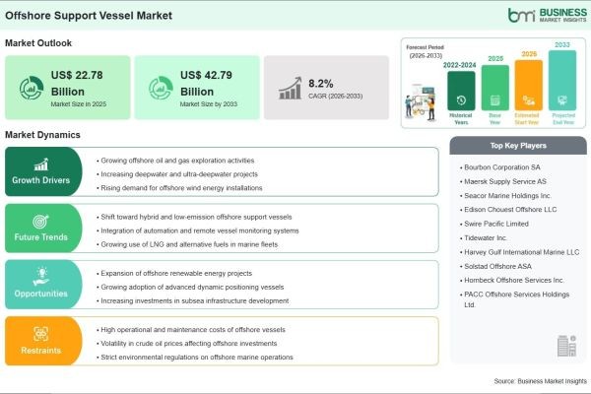Screen dimensions: 591x394
Task: Click the pie chart icon beside US$ 42.79 Billion
Action: 161,88
